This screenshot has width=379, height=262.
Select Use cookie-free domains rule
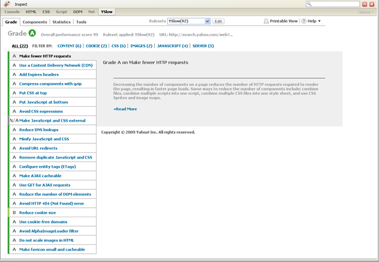click(53, 221)
